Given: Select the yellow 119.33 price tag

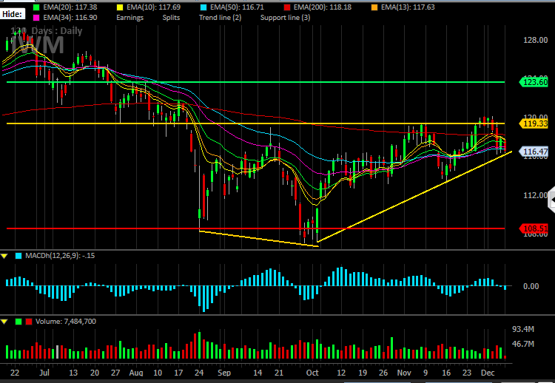Looking at the screenshot, I should tap(534, 123).
